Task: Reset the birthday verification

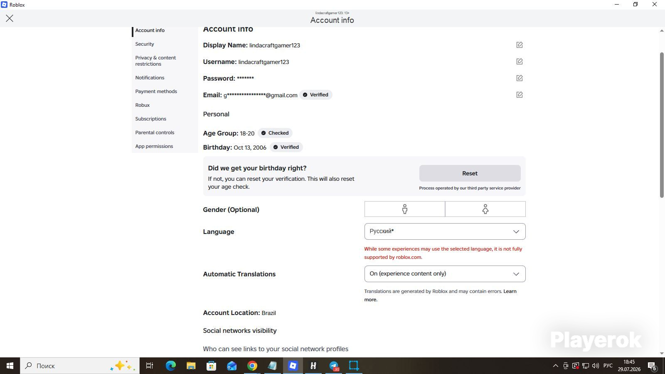Action: pyautogui.click(x=470, y=173)
